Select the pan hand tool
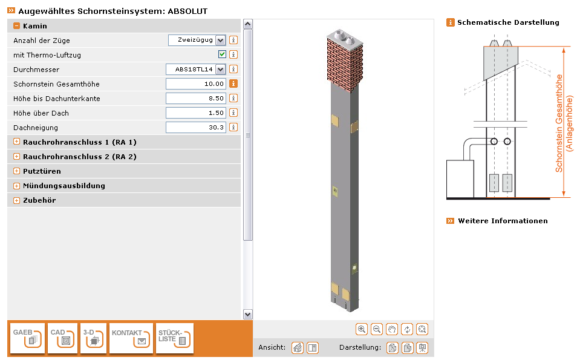Viewport: 577px width, 360px height. click(392, 329)
